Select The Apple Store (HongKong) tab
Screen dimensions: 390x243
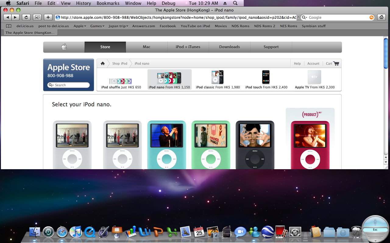30,33
